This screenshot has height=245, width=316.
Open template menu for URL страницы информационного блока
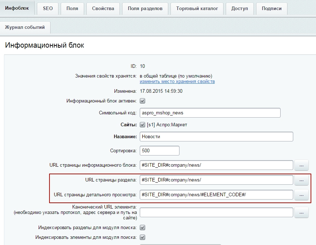[x=302, y=165]
